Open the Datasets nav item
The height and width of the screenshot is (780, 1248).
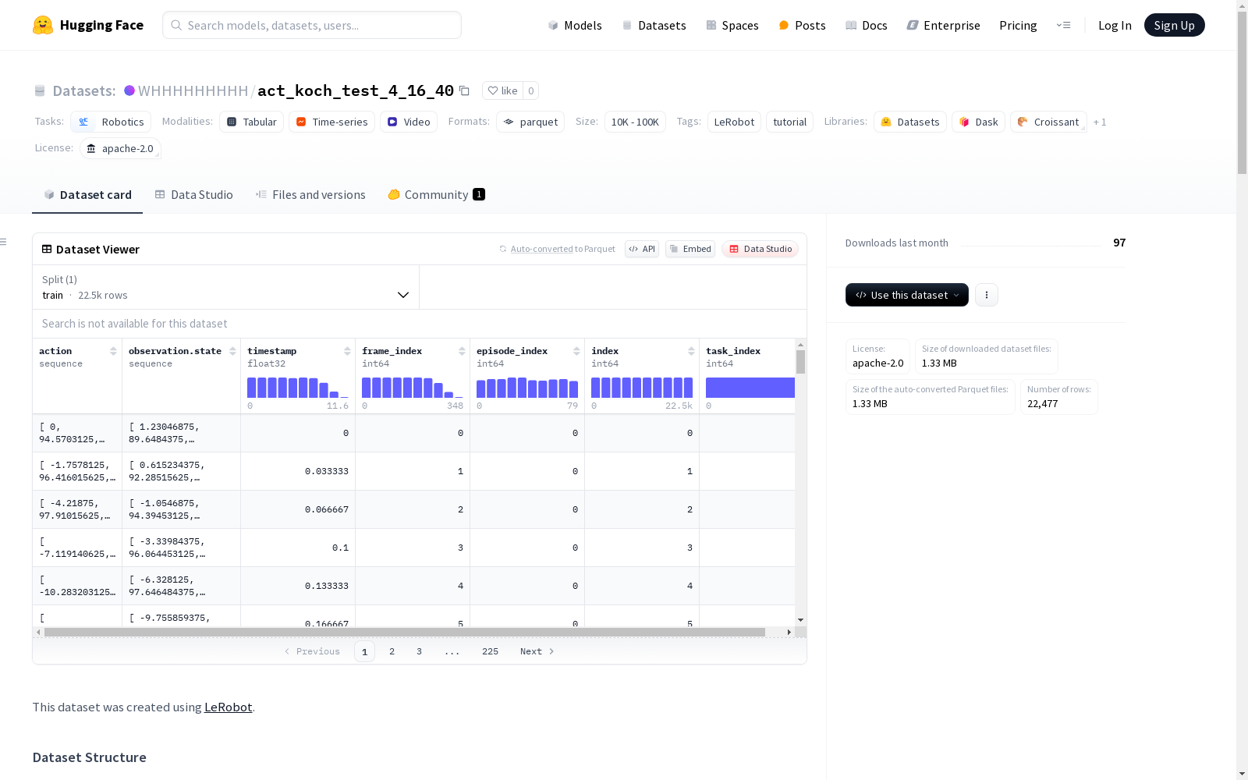654,25
